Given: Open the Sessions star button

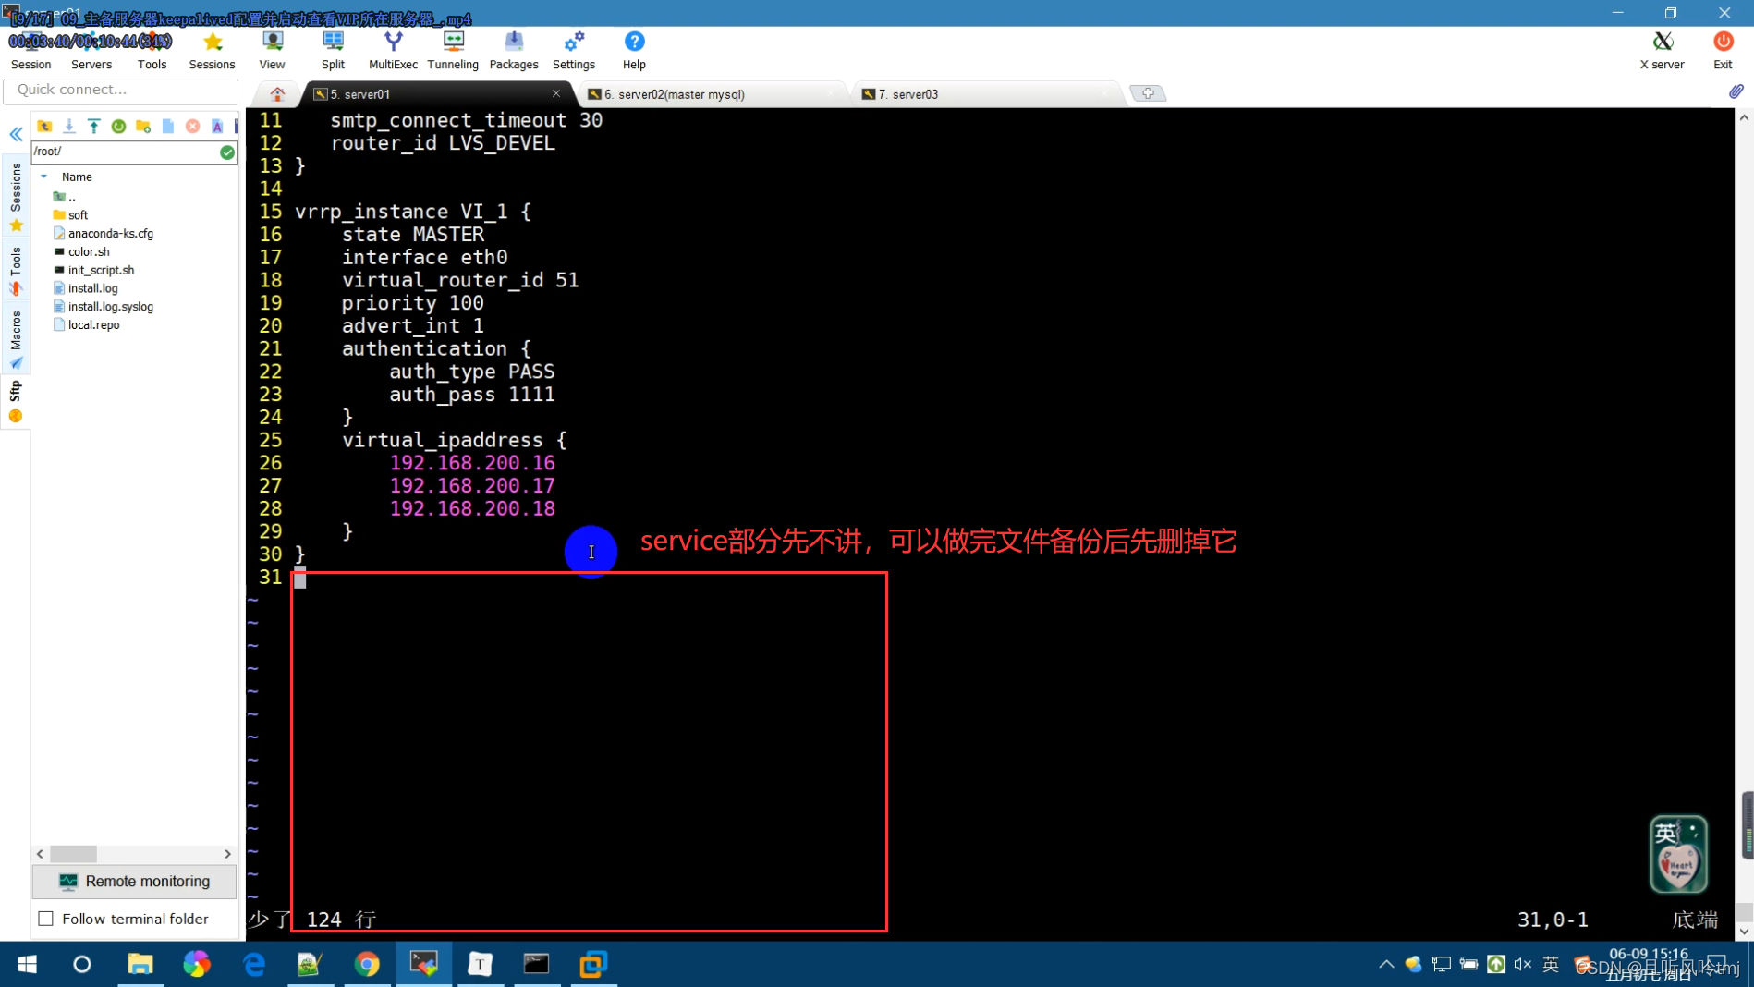Looking at the screenshot, I should (x=212, y=52).
